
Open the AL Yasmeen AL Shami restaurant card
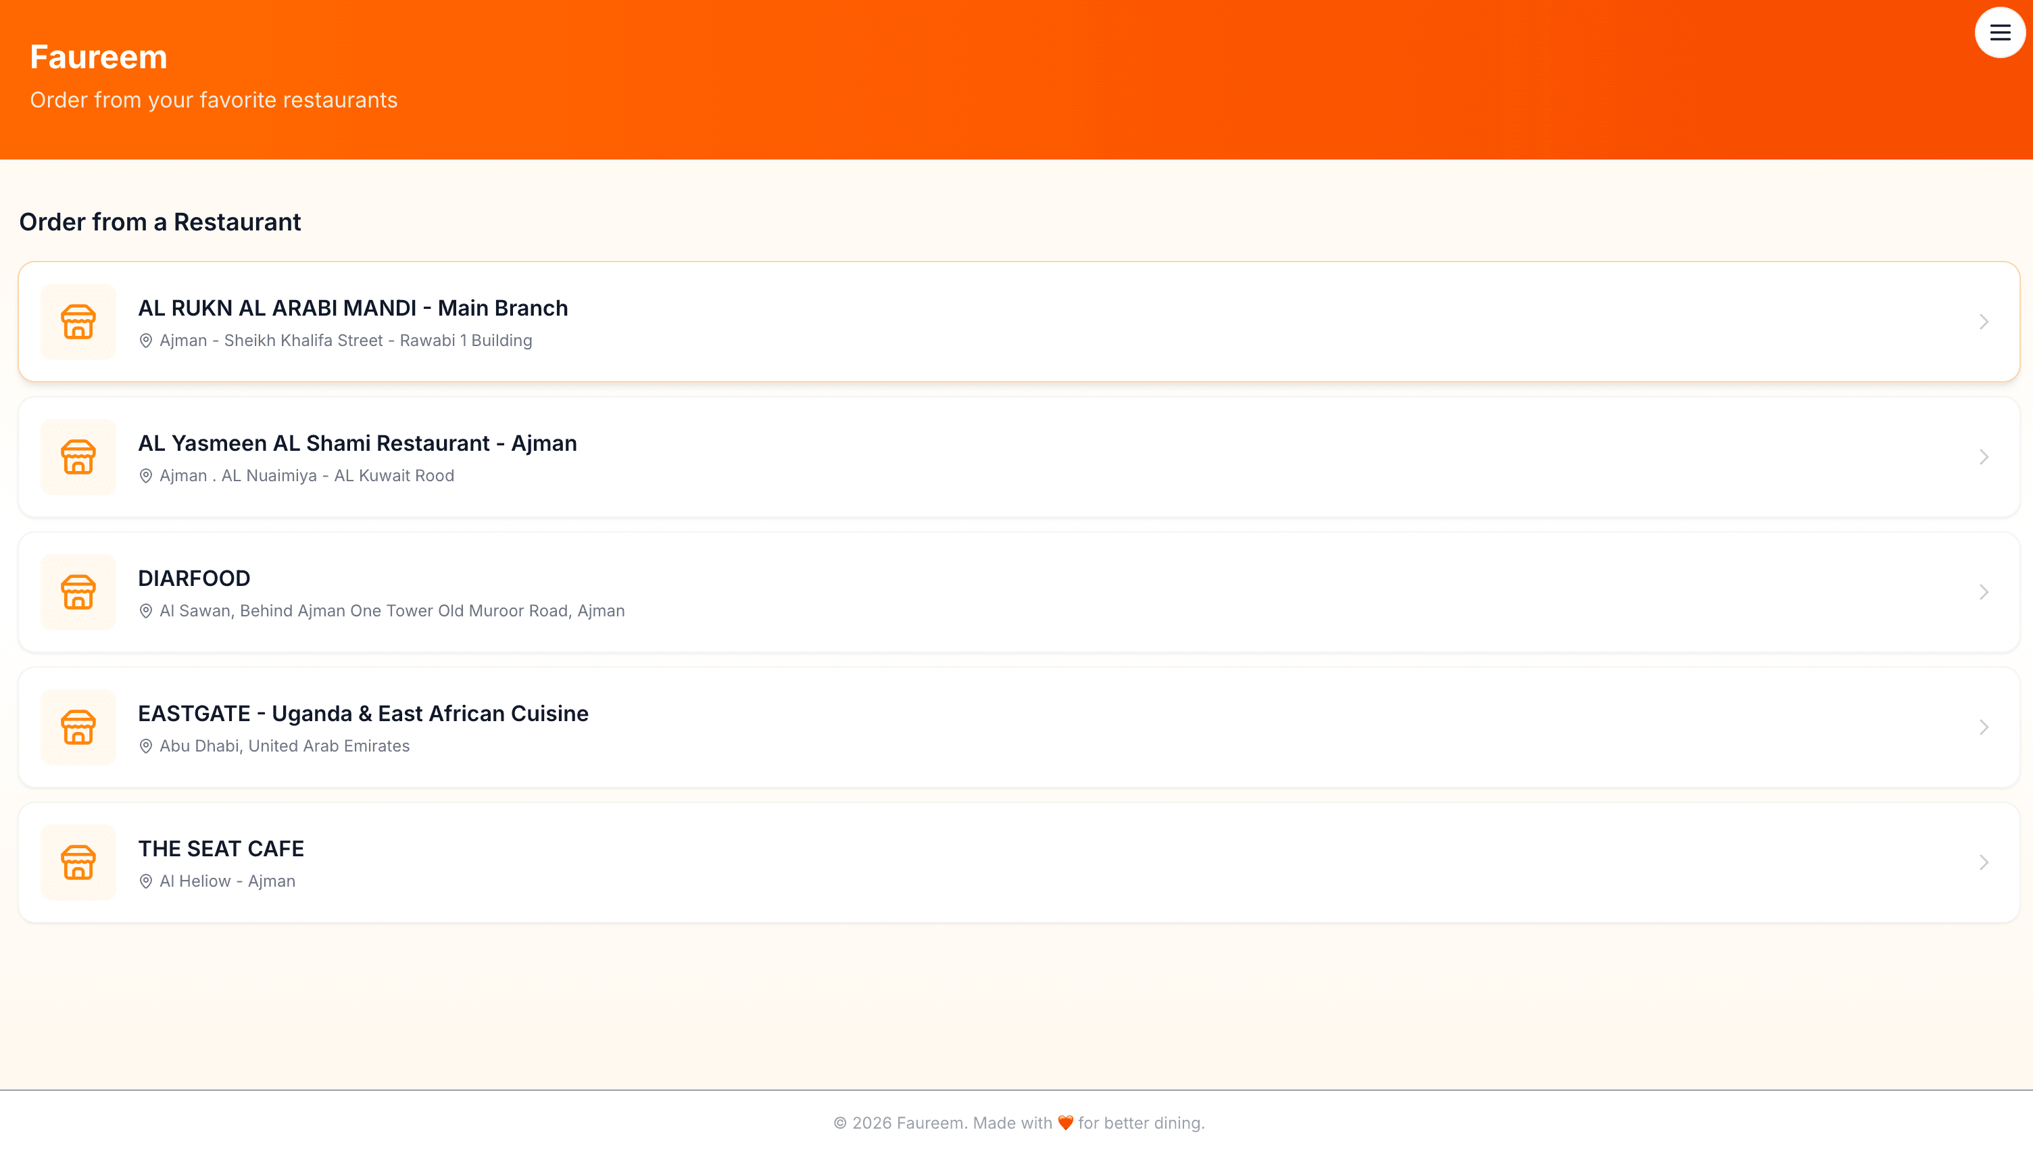(1017, 457)
